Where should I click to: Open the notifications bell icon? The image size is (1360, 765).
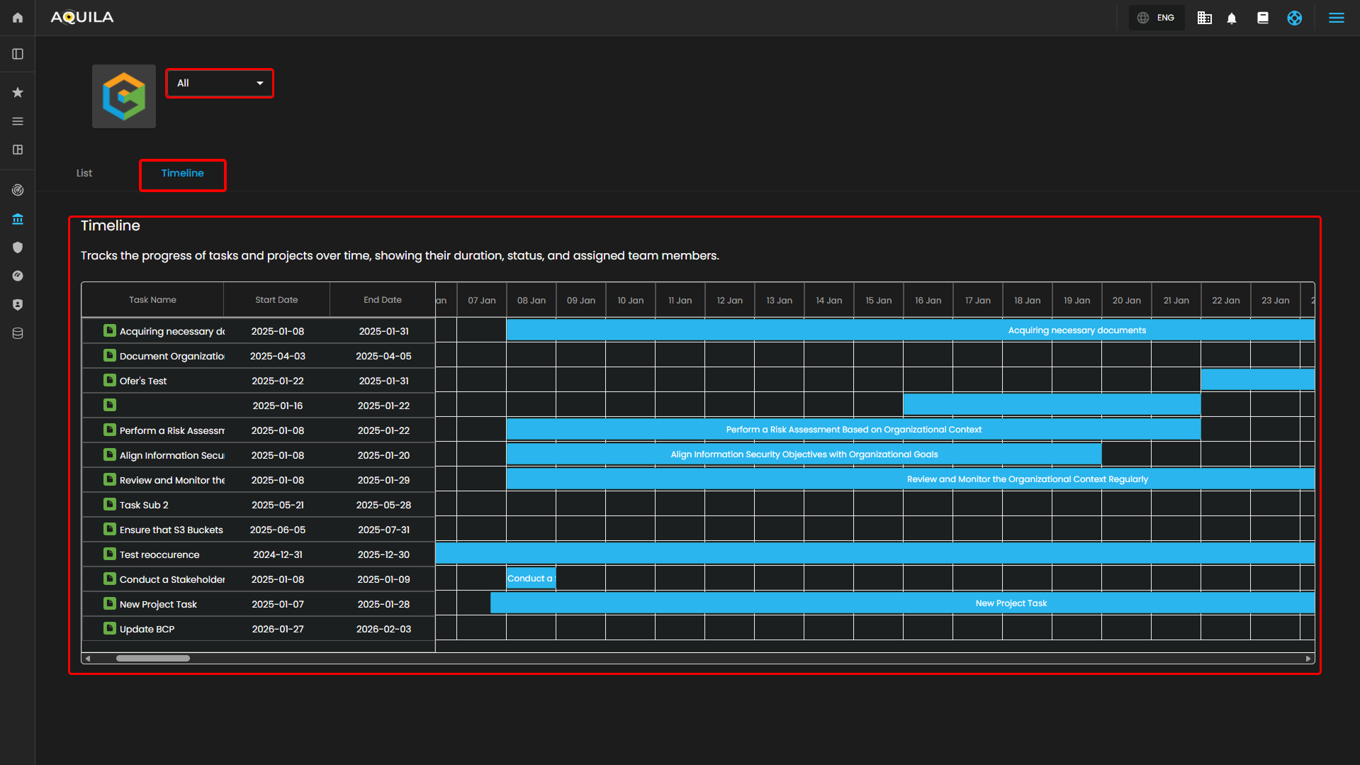[x=1232, y=18]
